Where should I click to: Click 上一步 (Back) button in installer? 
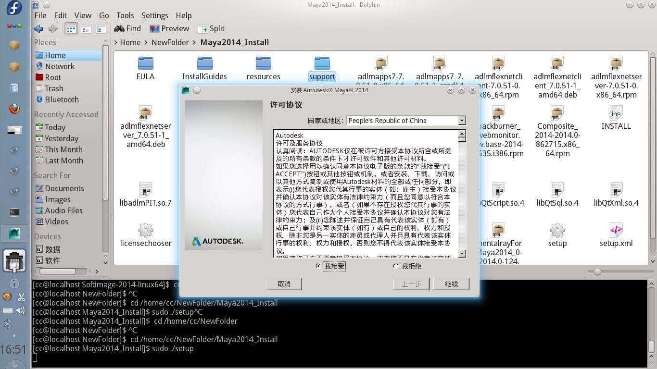tap(411, 284)
